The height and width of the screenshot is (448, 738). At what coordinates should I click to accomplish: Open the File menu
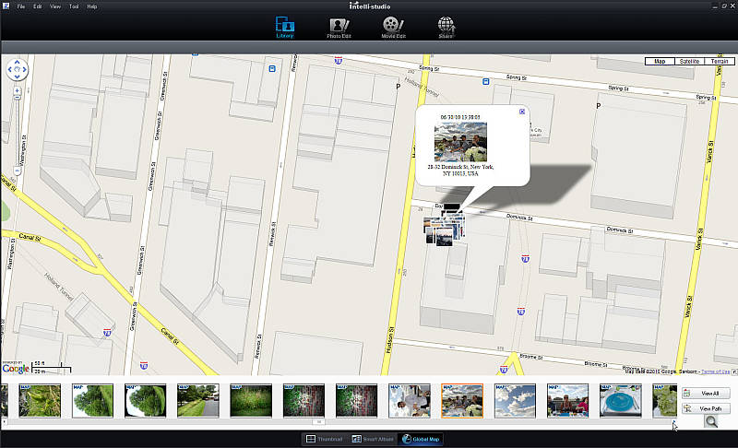point(21,6)
